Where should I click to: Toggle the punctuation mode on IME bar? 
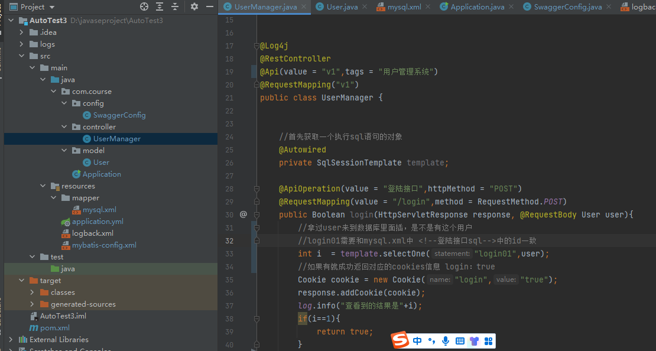(x=432, y=341)
